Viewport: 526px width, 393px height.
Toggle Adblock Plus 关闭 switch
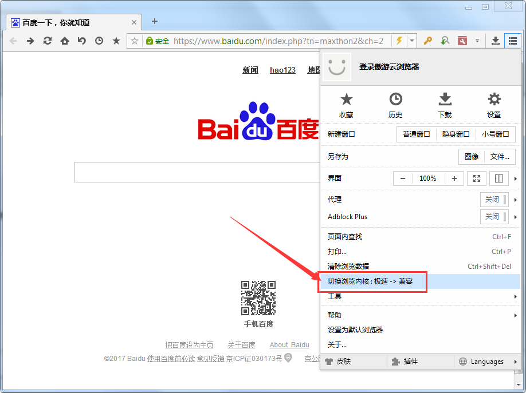(x=493, y=216)
